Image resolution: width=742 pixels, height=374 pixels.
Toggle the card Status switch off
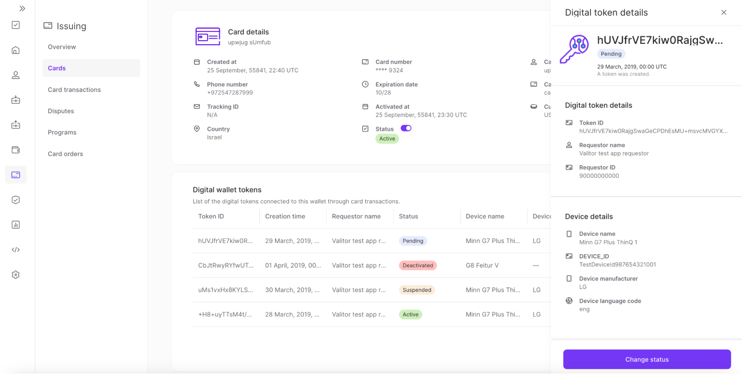[406, 128]
